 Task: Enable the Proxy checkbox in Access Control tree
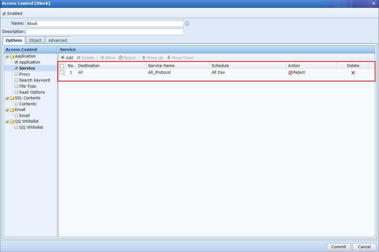[16, 74]
